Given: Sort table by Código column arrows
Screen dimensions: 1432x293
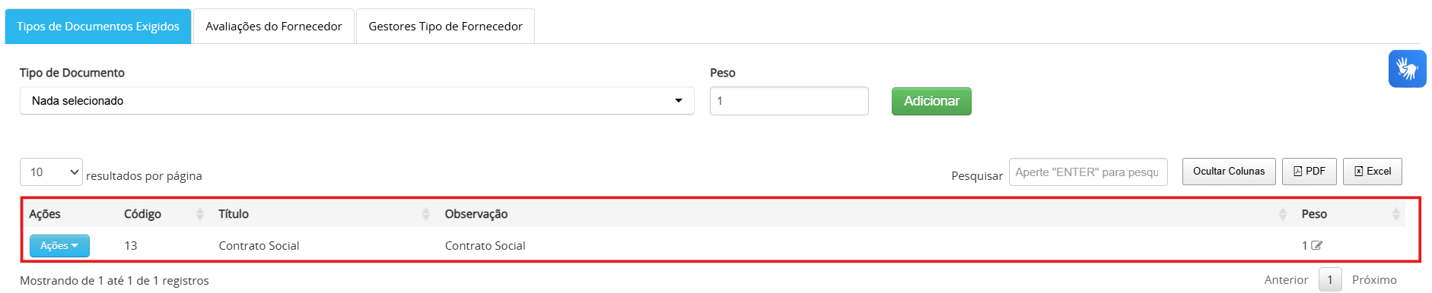Looking at the screenshot, I should [x=200, y=214].
